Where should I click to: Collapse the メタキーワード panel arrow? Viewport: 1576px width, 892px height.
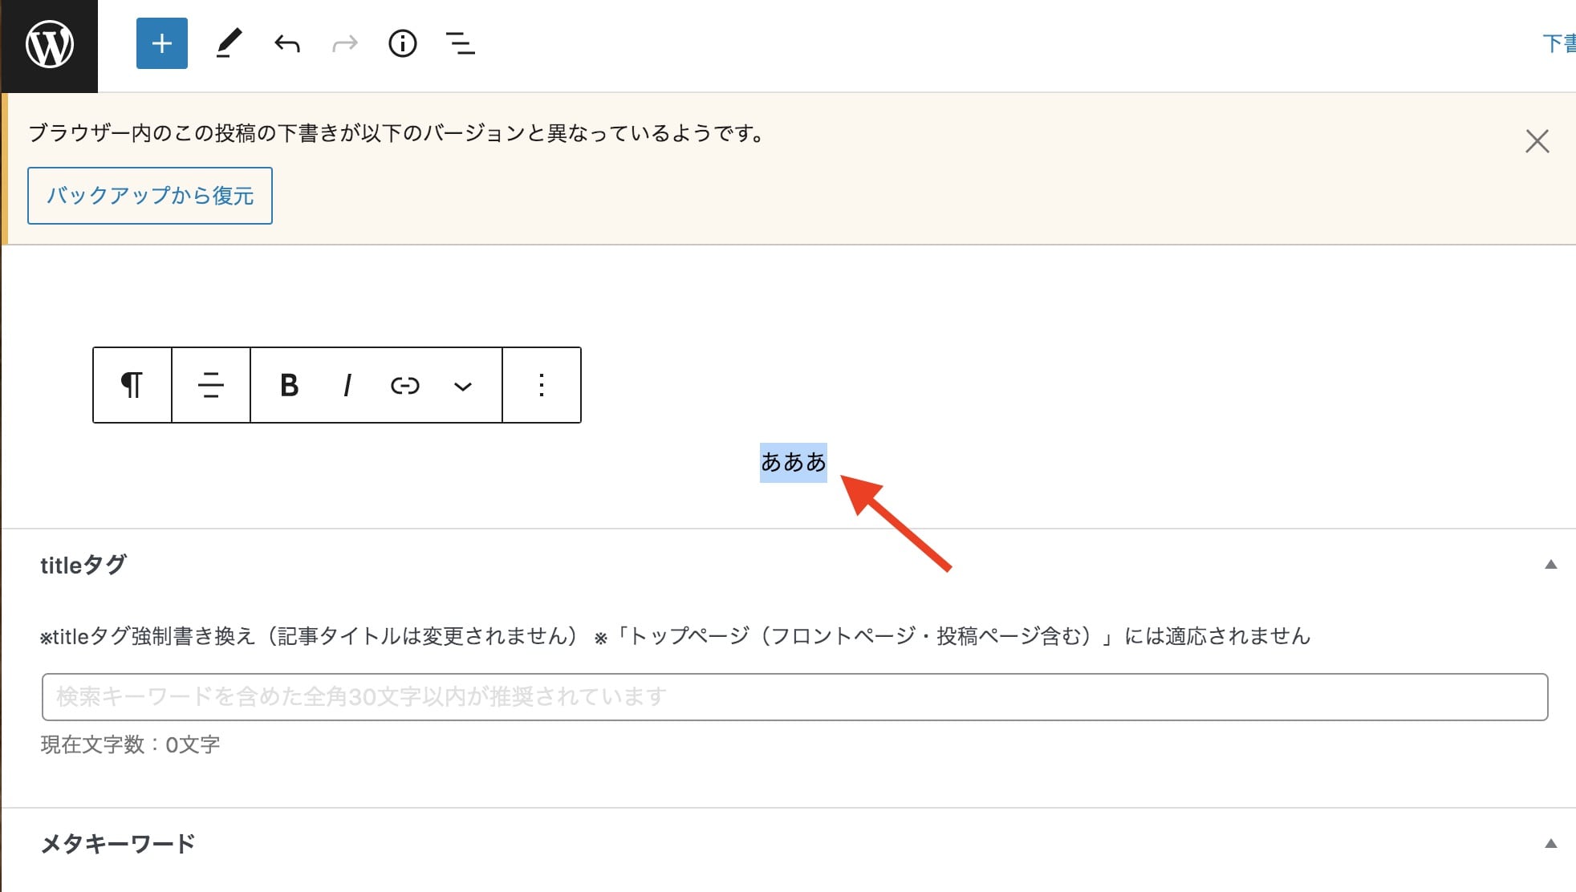1551,844
